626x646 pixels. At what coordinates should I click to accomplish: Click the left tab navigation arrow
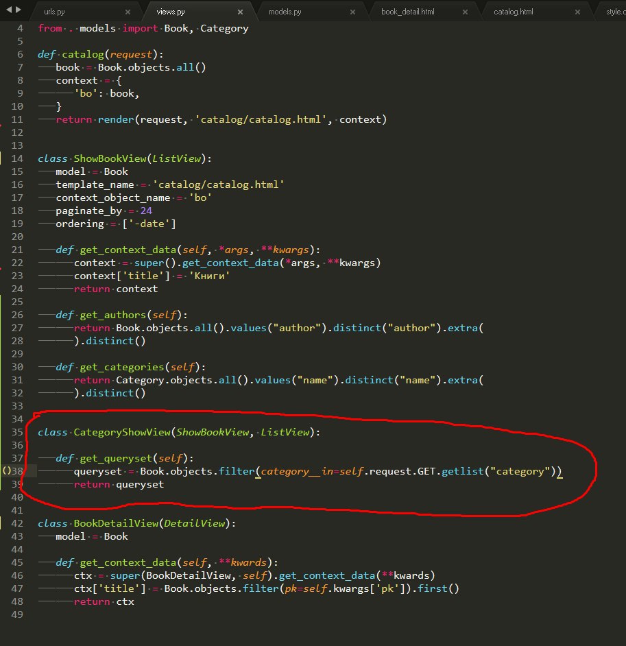[x=9, y=9]
